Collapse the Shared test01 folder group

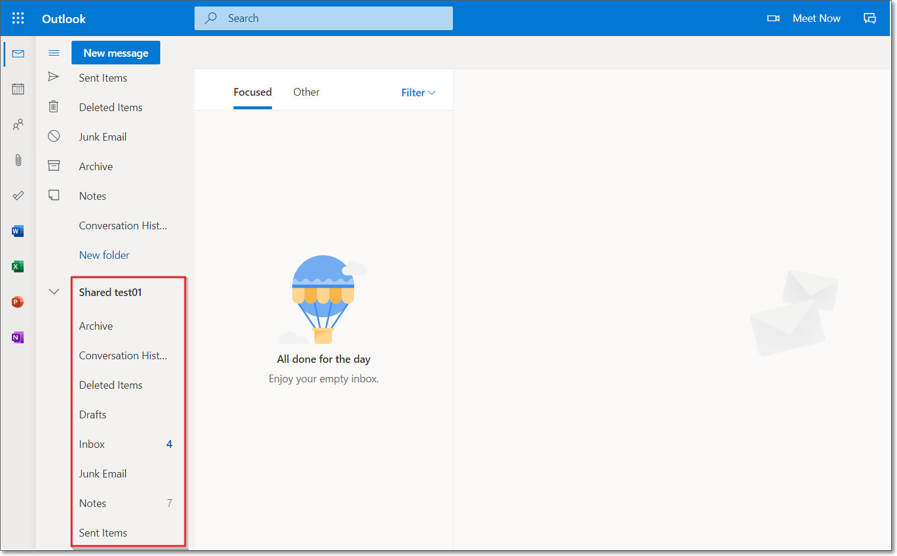(x=54, y=292)
